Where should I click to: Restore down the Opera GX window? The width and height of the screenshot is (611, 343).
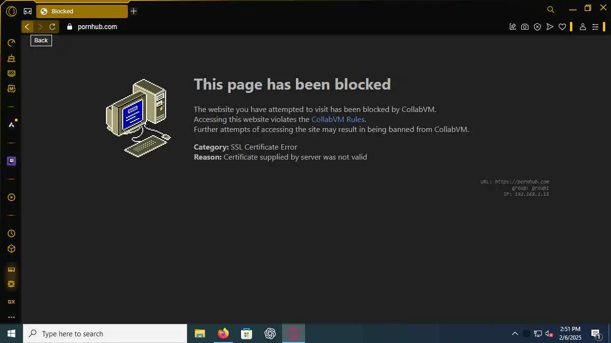coord(588,8)
